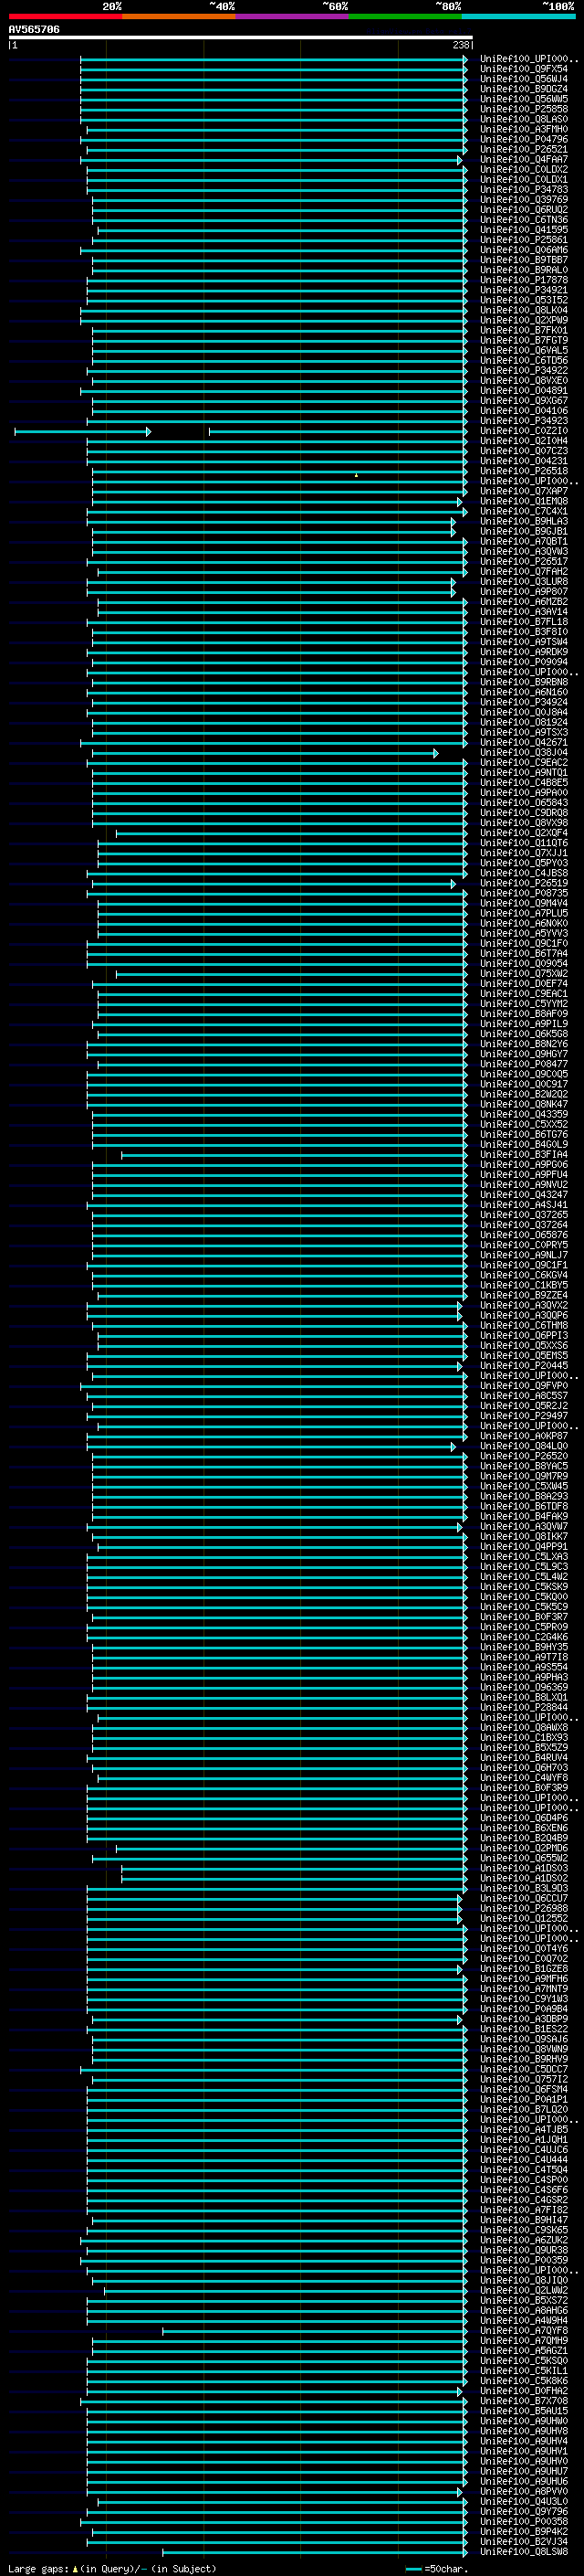Click the =50char. scale legend
Image resolution: width=584 pixels, height=2576 pixels.
pos(439,2569)
